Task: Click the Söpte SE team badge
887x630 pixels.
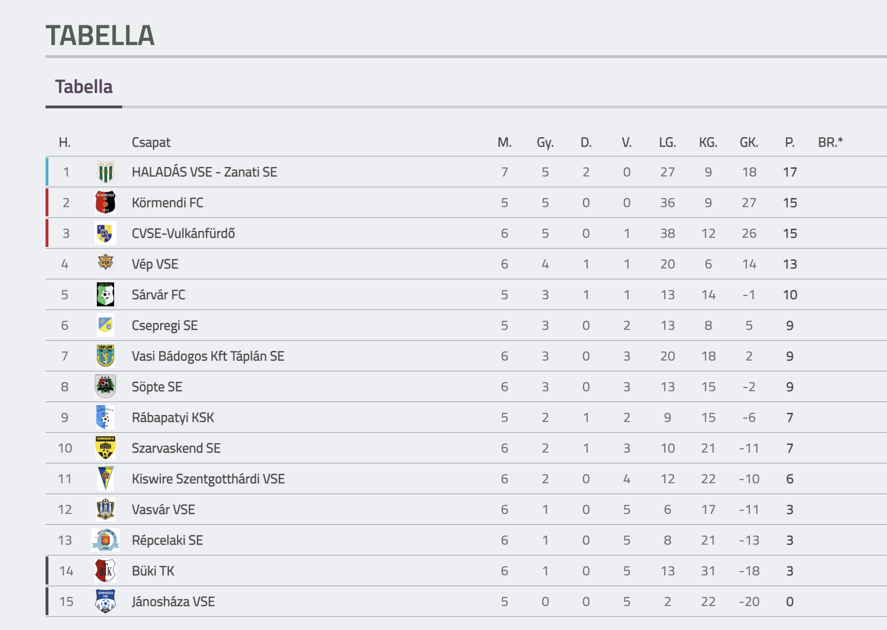Action: coord(105,386)
